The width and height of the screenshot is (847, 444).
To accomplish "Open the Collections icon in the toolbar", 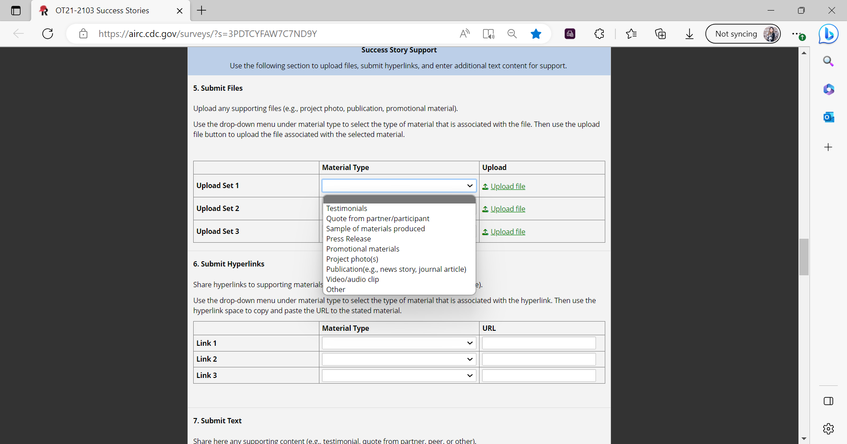I will tap(660, 34).
